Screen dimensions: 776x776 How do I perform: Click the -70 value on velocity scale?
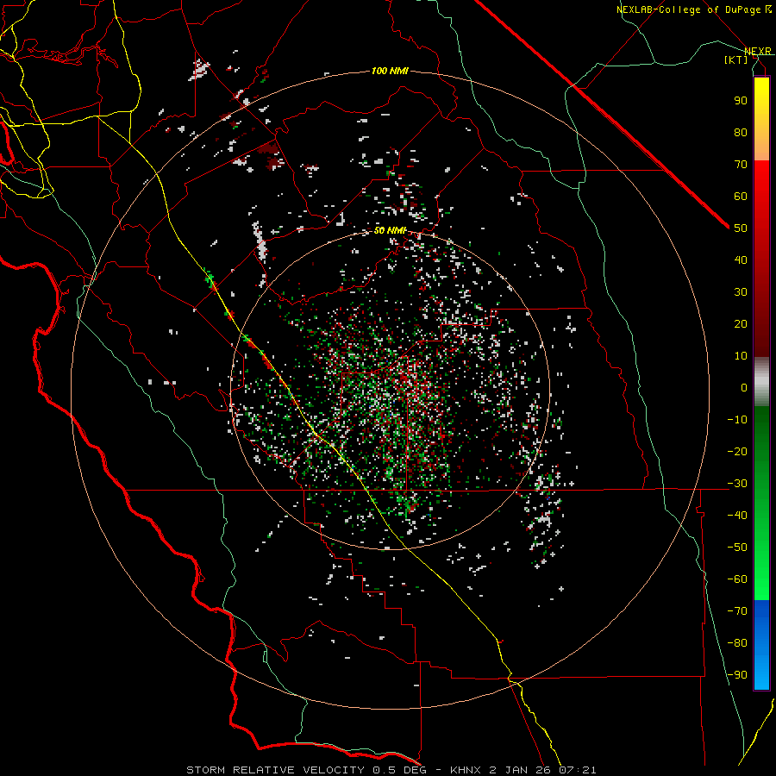(737, 611)
